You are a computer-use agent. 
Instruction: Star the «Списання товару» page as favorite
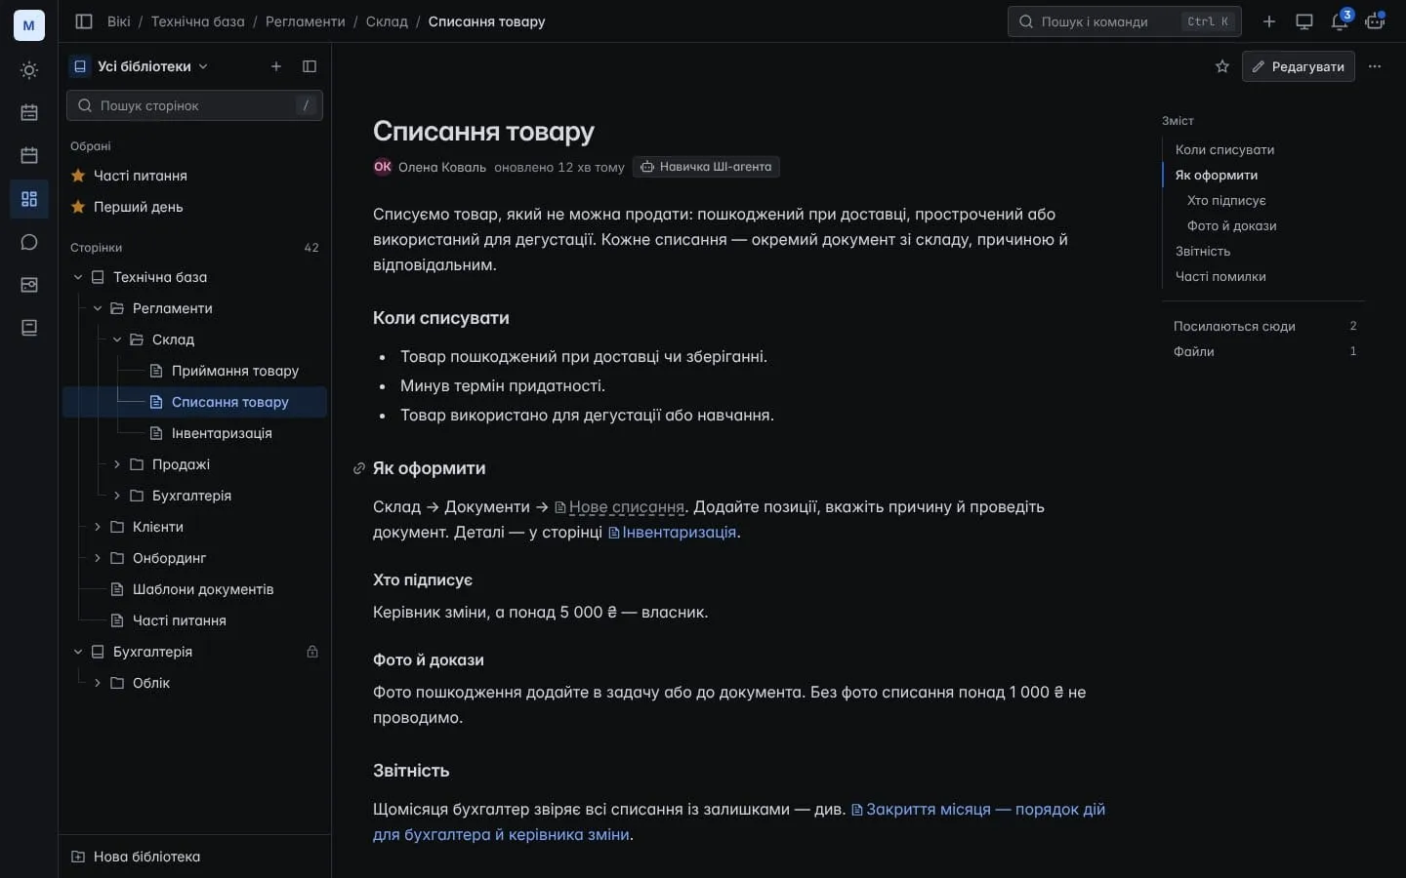(1222, 66)
